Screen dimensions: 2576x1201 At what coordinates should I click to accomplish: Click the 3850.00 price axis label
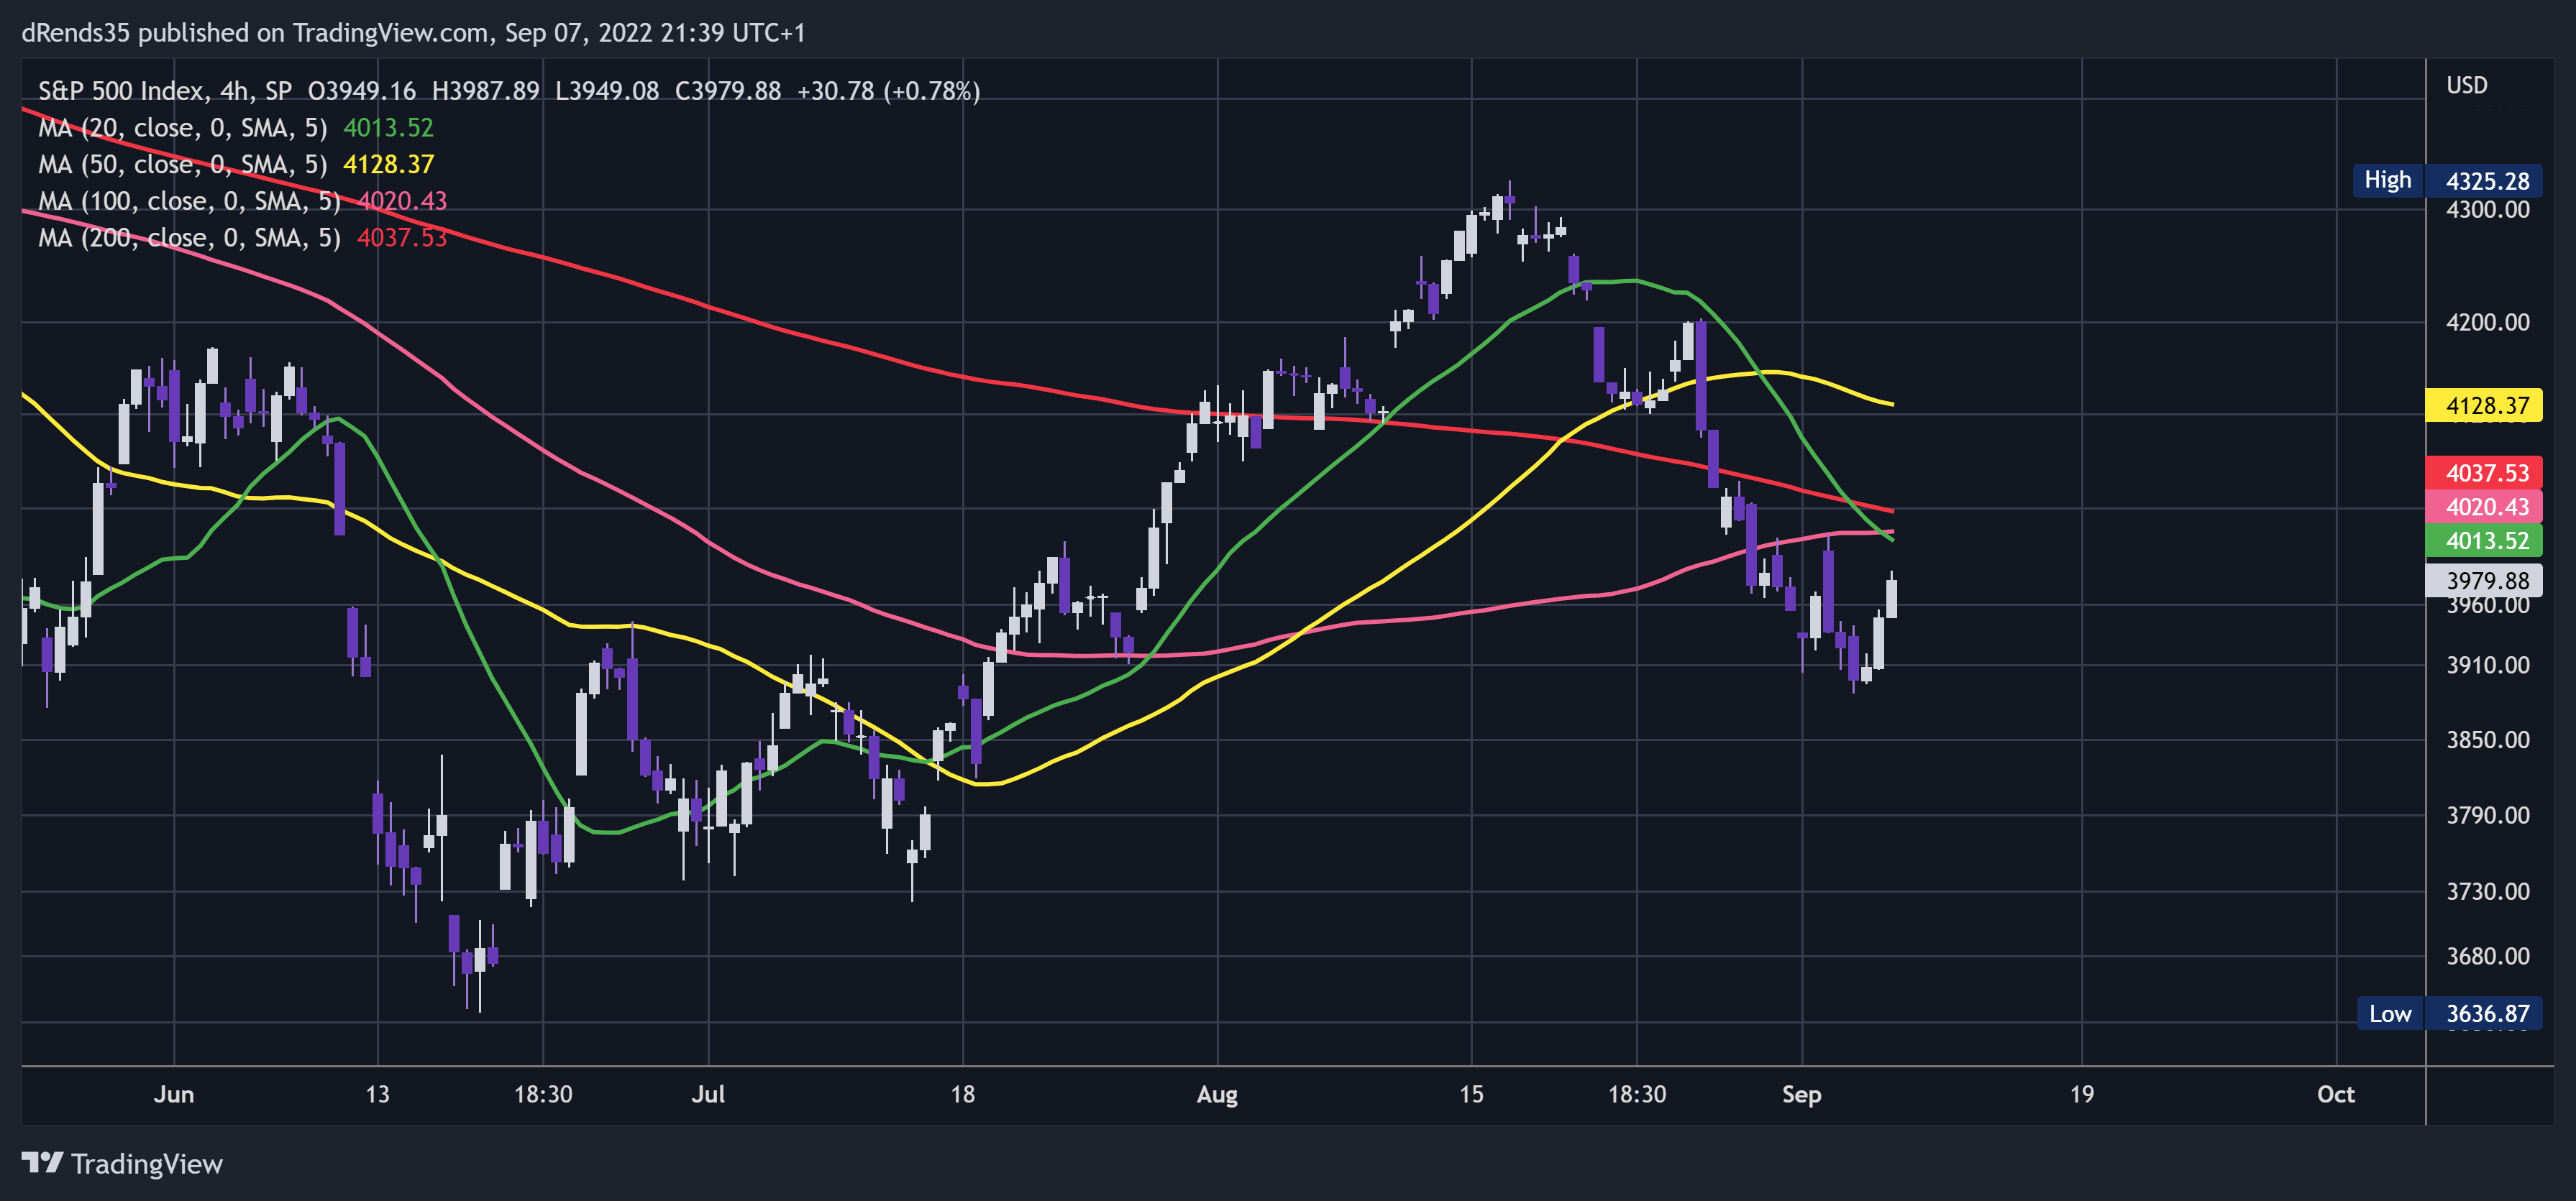2487,740
